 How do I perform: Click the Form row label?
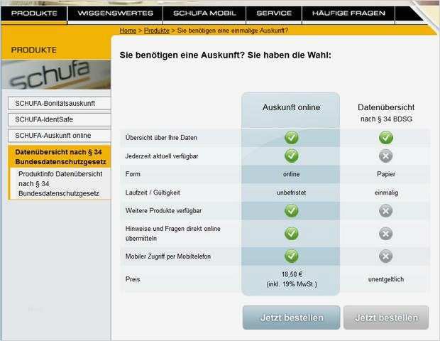(133, 174)
